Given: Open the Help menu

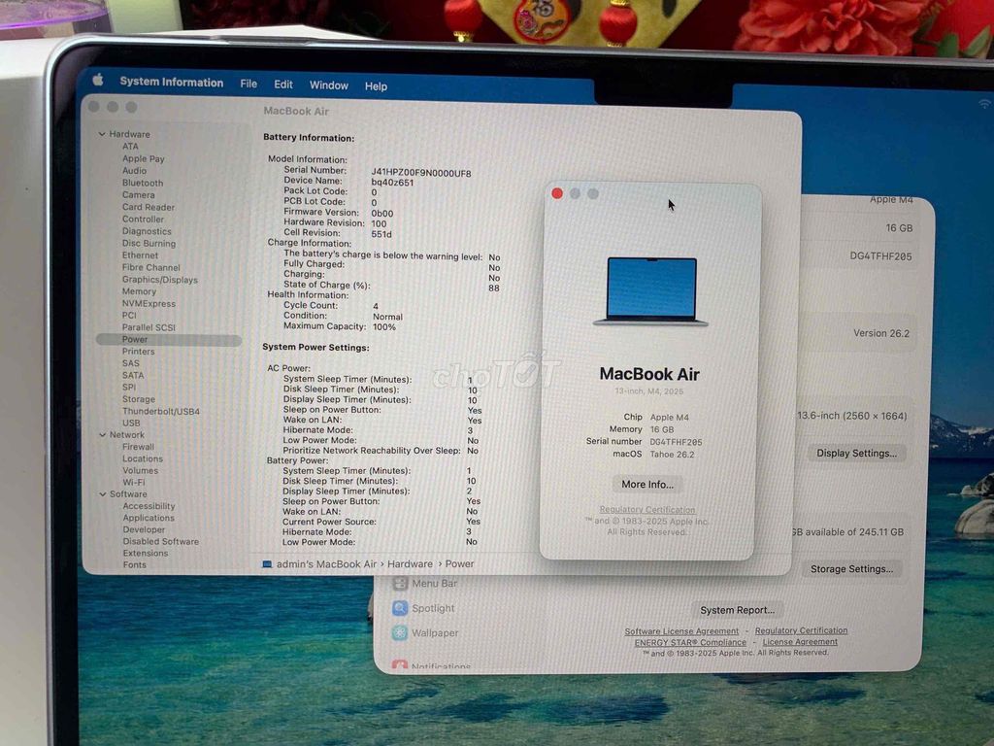Looking at the screenshot, I should 376,86.
